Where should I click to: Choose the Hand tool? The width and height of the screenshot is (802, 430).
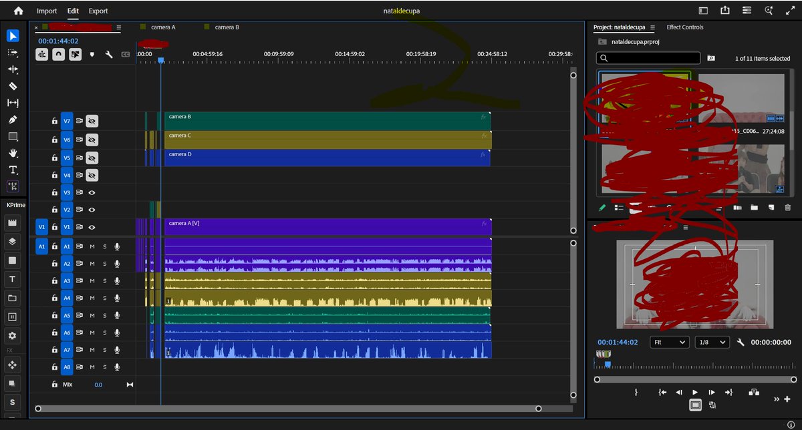point(13,153)
